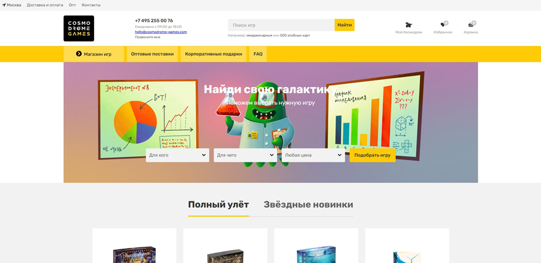Click the hello@cosmodrome-games.com email link
This screenshot has height=263, width=541.
[161, 32]
